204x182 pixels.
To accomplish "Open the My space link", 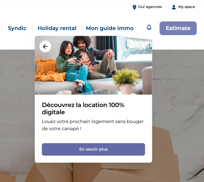I will [x=187, y=7].
